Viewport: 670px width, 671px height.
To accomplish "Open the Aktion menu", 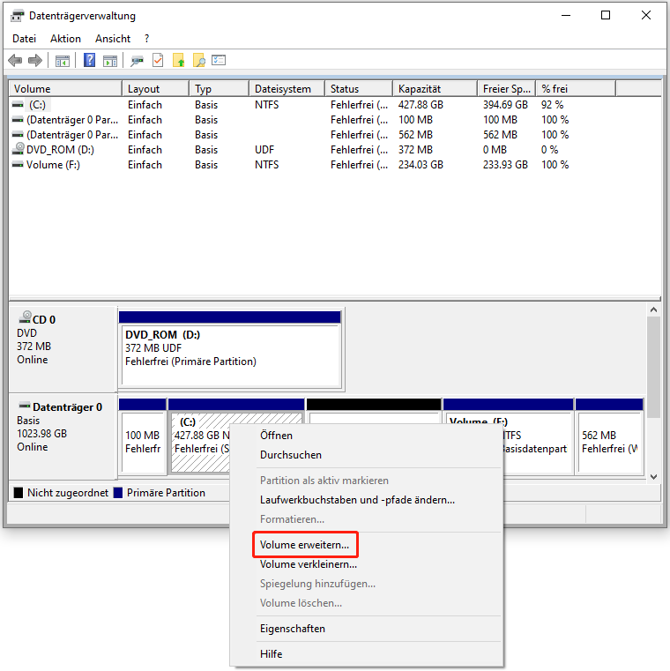I will [x=65, y=39].
